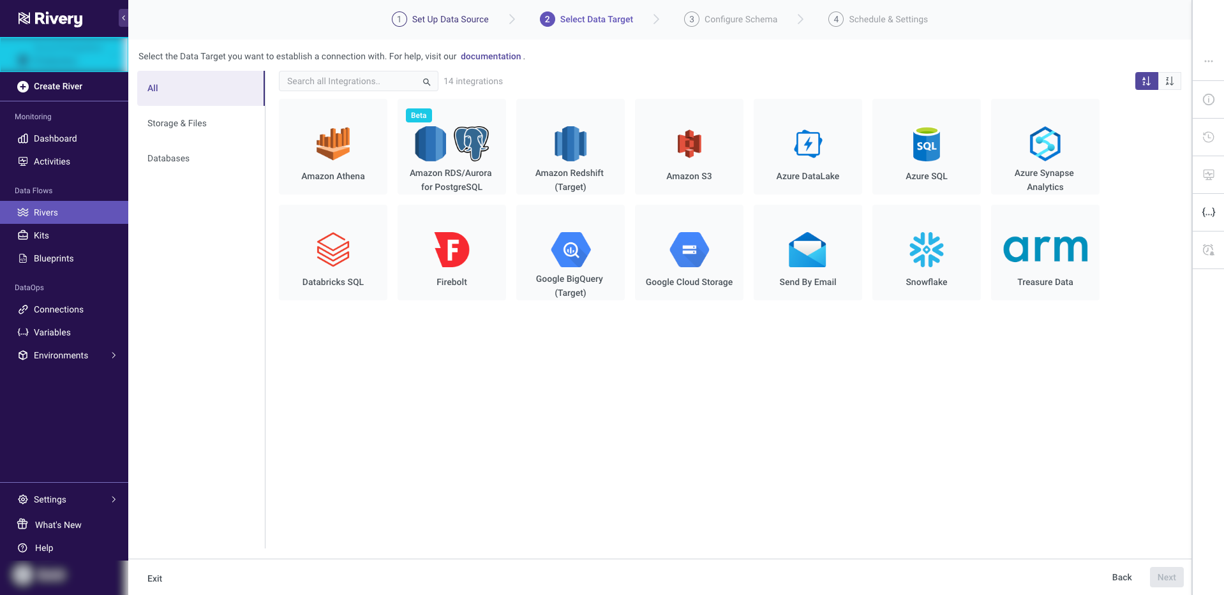Open Rivers in Data Flows
The height and width of the screenshot is (595, 1224).
point(64,212)
